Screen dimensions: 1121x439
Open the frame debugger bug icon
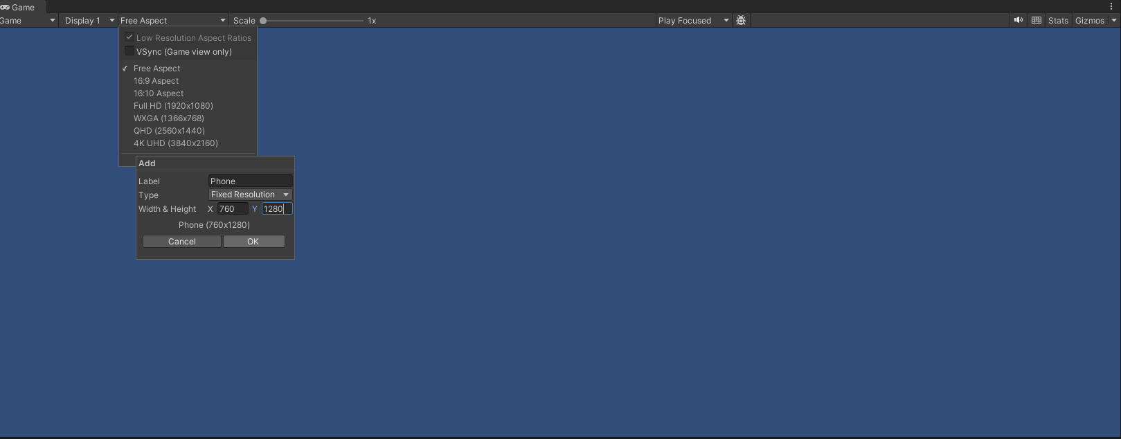[x=741, y=20]
